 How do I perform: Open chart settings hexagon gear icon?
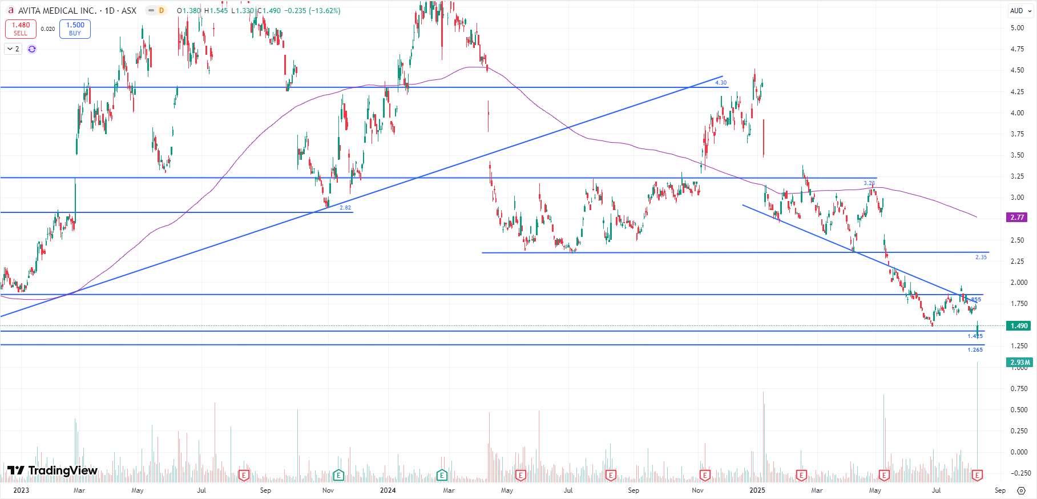point(1021,490)
